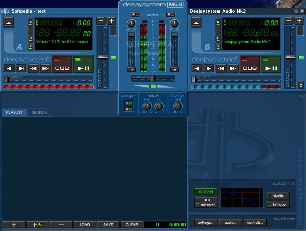Play or pause deck A
The image size is (306, 231).
point(84,64)
